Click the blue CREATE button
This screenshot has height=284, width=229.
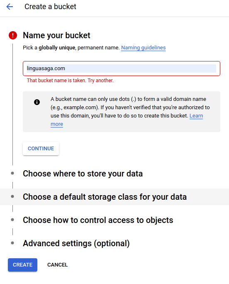23,265
